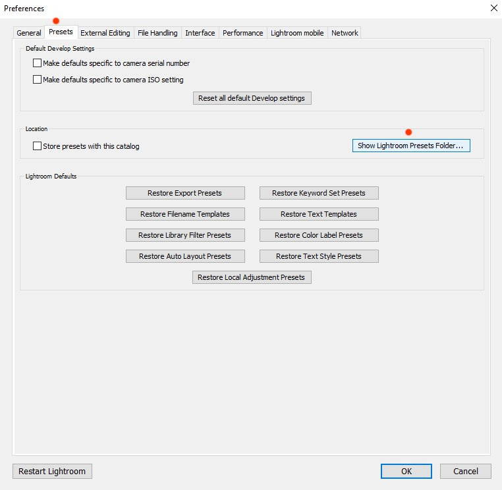Viewport: 502px width, 490px height.
Task: Open the Network tab
Action: [x=345, y=33]
